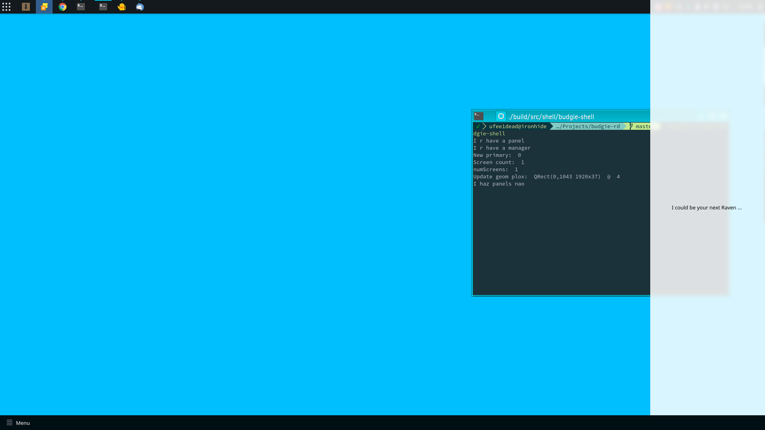
Task: Select the highlighted yellow hashtag sticky-note app
Action: 44,7
